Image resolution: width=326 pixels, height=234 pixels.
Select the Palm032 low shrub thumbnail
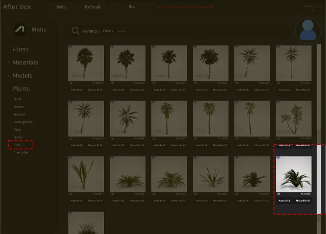pyautogui.click(x=128, y=174)
